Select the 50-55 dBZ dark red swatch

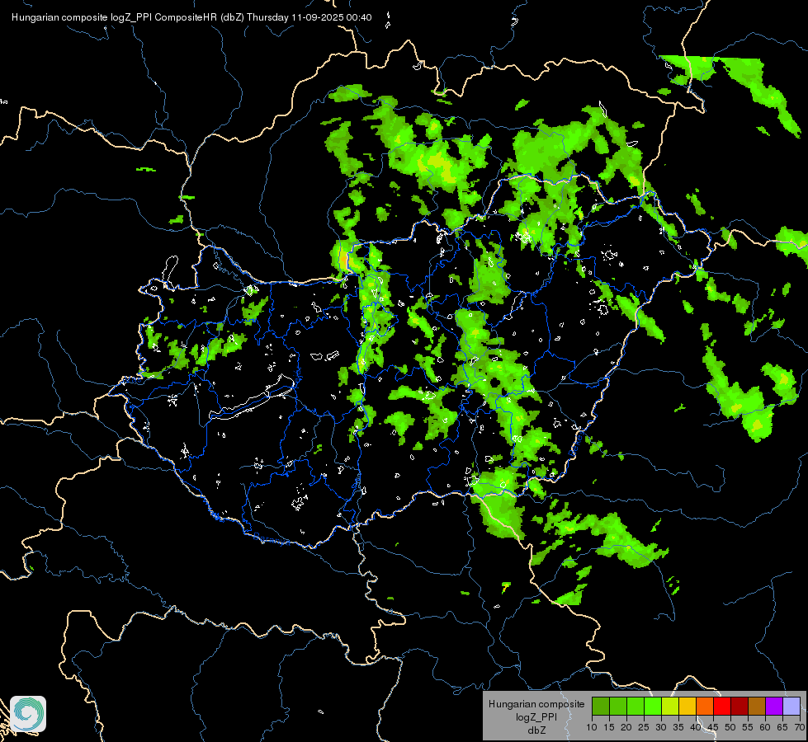click(x=739, y=706)
